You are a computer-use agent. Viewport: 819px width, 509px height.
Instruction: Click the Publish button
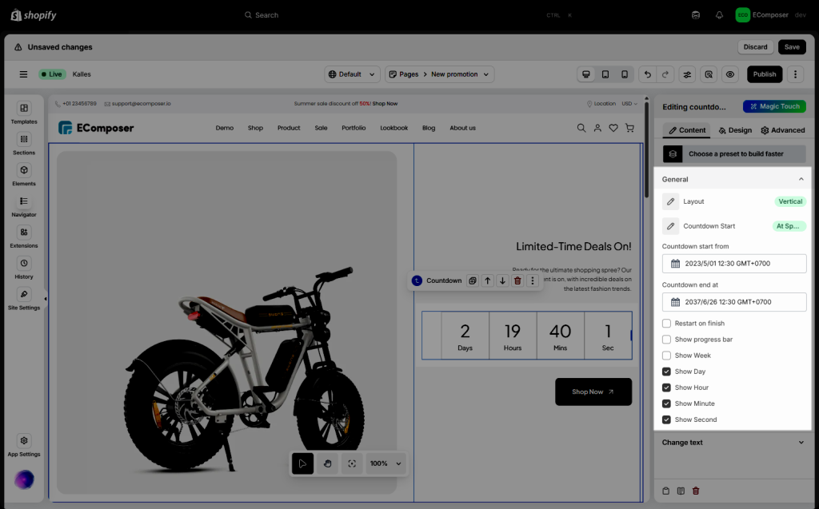(764, 74)
